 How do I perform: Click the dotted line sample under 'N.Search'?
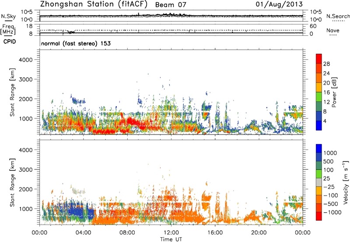pyautogui.click(x=339, y=21)
